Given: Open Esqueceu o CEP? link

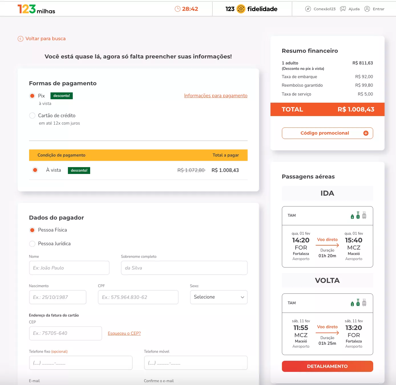Looking at the screenshot, I should [124, 333].
